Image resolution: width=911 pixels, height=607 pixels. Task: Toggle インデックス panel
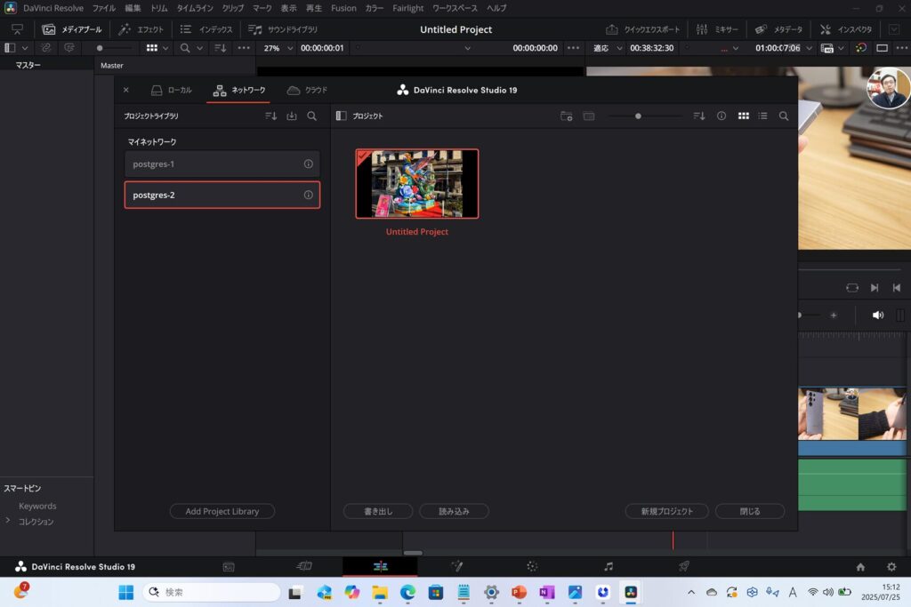(x=206, y=29)
